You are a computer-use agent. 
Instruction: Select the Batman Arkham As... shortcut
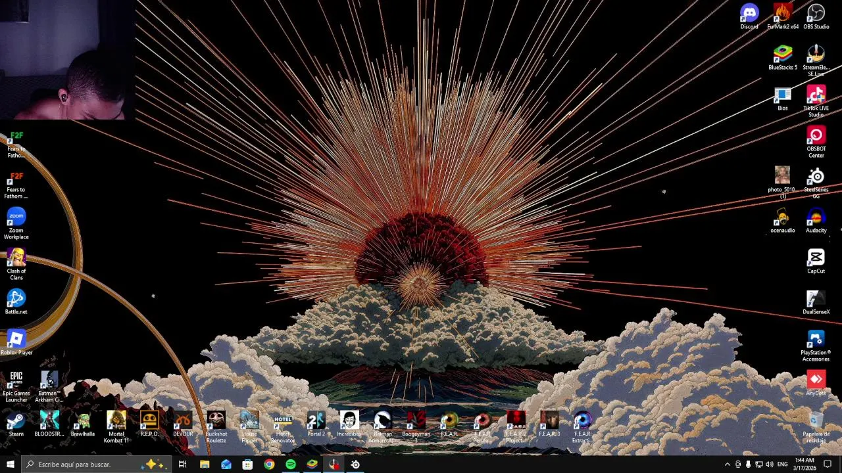[x=382, y=428]
